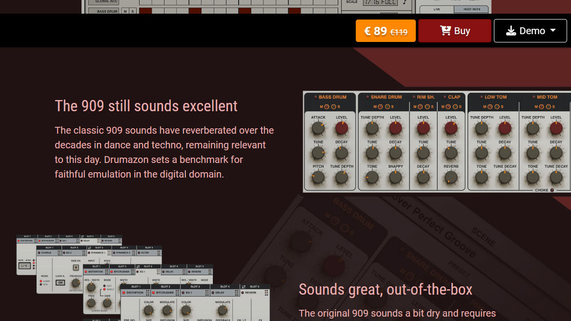Mute the Bass Drum channel

tap(326, 107)
